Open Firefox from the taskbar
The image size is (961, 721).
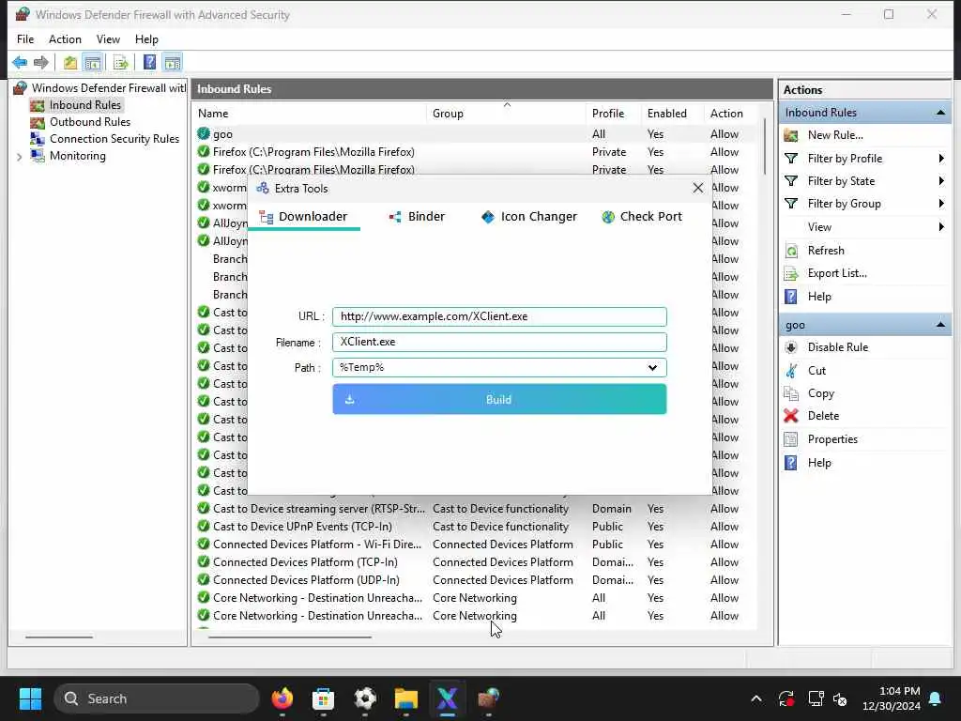(282, 698)
